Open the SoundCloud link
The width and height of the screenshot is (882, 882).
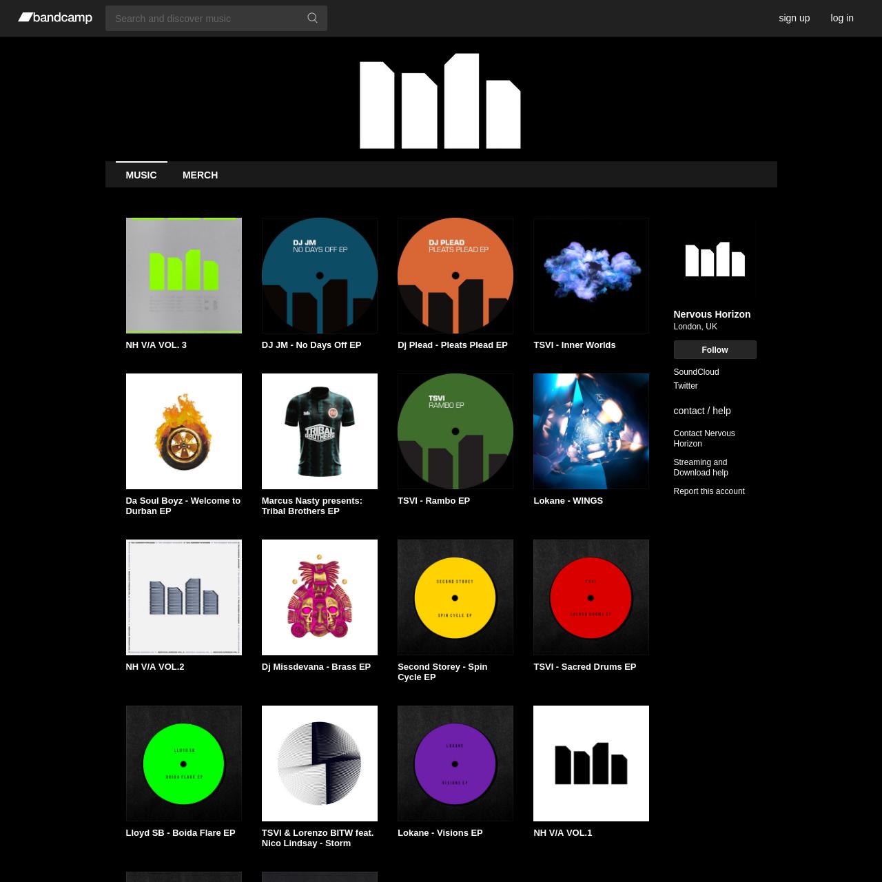(696, 372)
